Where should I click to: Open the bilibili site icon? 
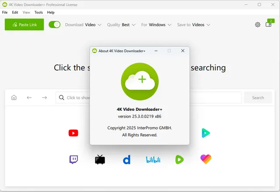coord(153,160)
